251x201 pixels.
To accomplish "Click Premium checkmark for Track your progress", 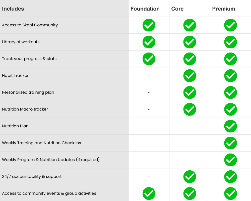I will (x=230, y=59).
